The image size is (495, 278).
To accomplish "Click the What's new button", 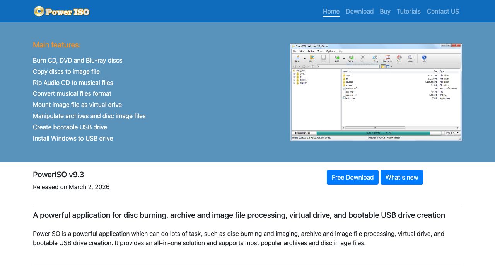I will (402, 177).
